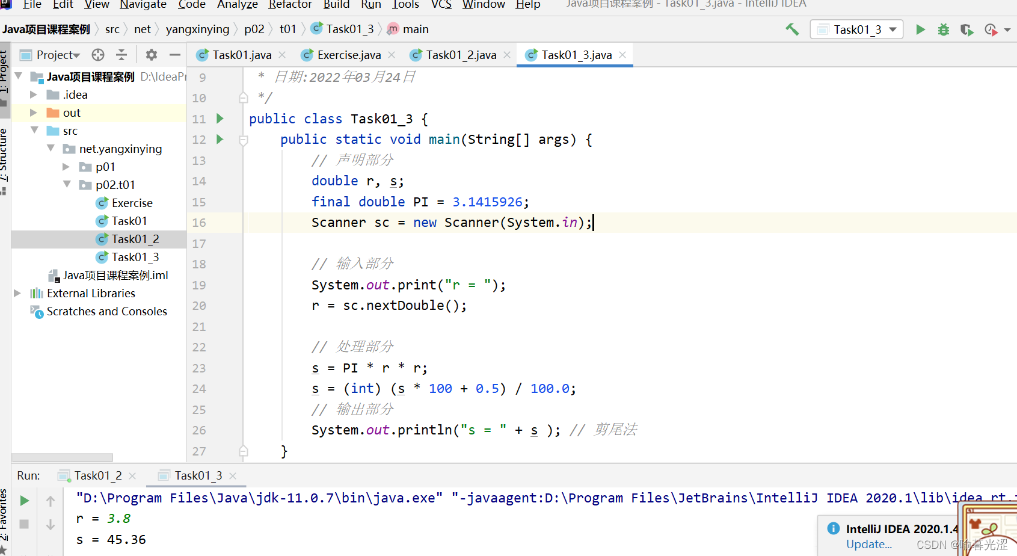
Task: Hide the Project panel with minus icon
Action: coord(175,55)
